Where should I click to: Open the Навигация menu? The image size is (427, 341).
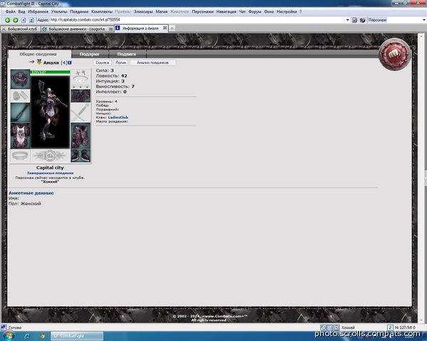coord(226,11)
